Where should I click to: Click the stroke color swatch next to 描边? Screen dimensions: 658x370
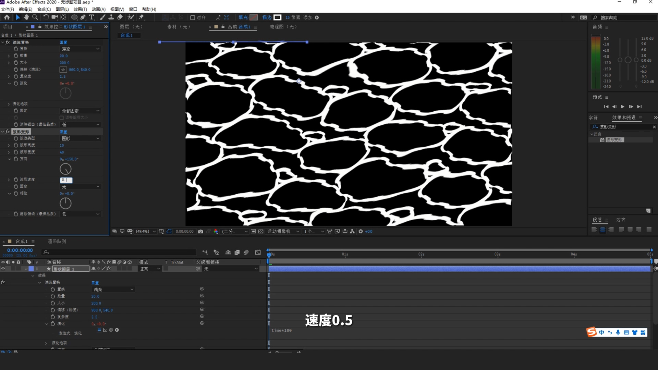tap(277, 17)
